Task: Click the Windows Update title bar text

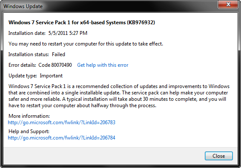Action: click(23, 6)
